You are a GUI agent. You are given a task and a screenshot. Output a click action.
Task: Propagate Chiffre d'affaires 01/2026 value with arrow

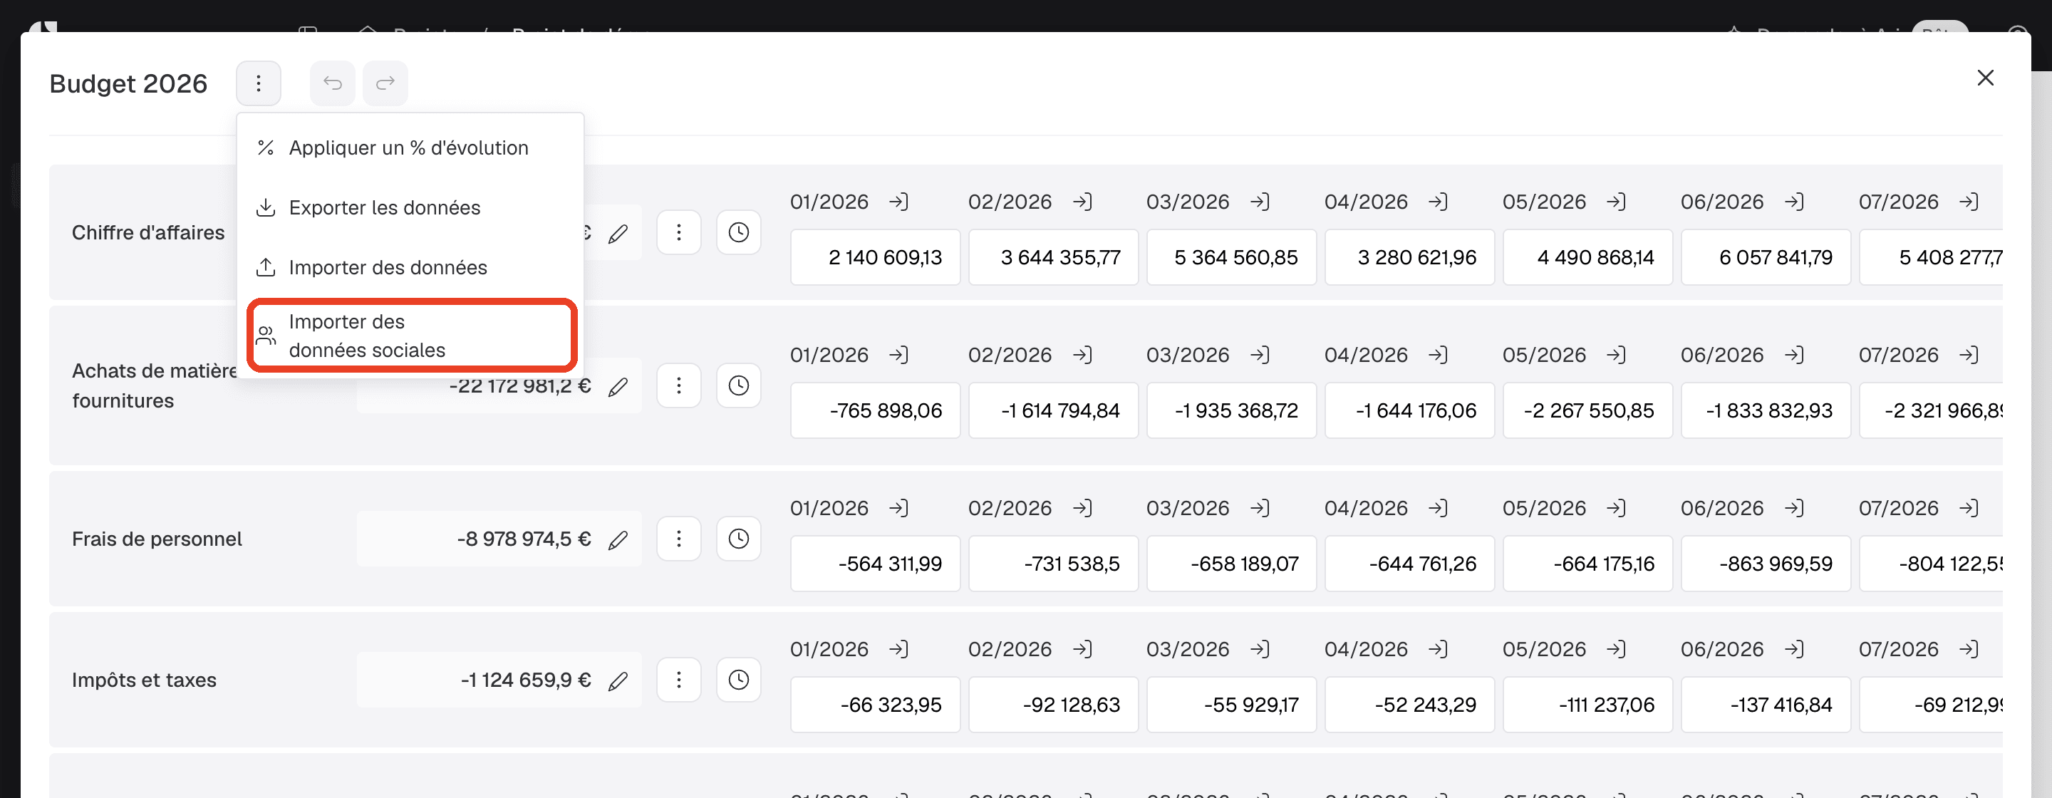click(898, 202)
